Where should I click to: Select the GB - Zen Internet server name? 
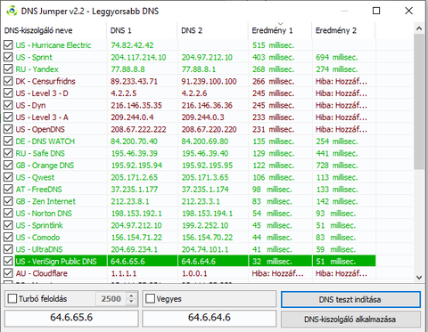(x=45, y=201)
